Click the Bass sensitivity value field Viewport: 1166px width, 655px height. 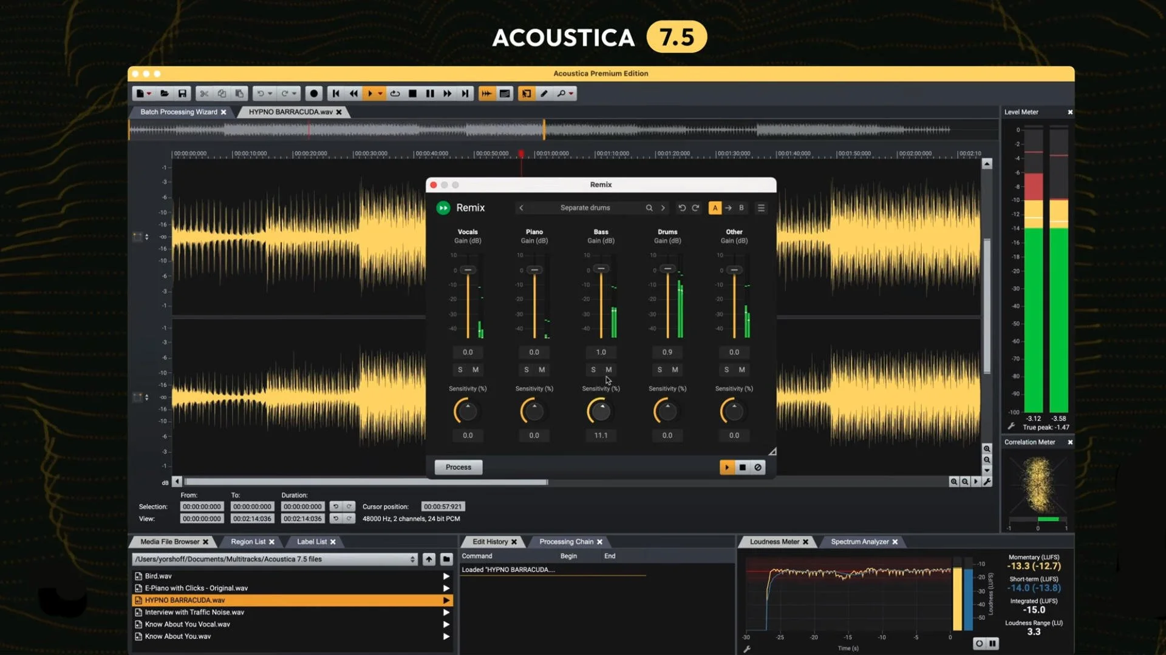(x=601, y=435)
